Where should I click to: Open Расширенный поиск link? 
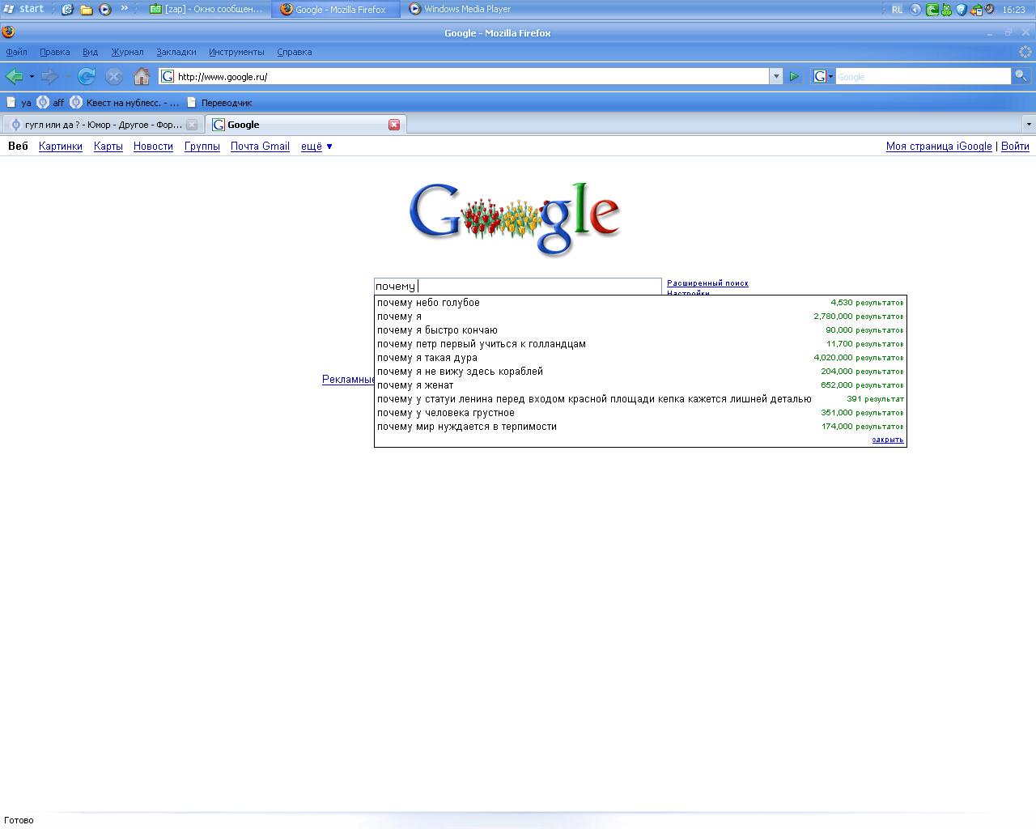pos(707,283)
